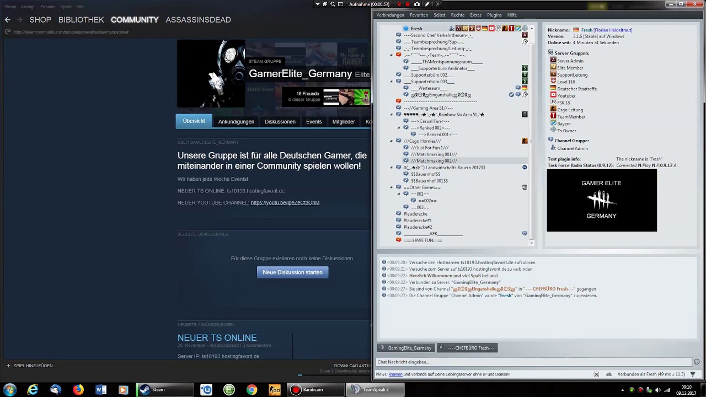Screen dimensions: 706x397
Task: Click the CS:GO icon on Csgo Homies row
Action: click(x=525, y=141)
